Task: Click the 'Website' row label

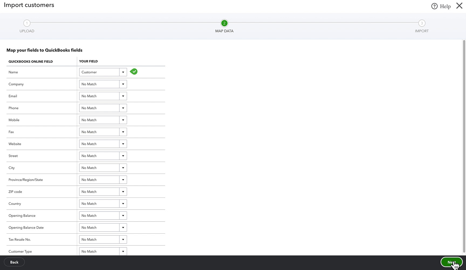Action: pos(15,144)
